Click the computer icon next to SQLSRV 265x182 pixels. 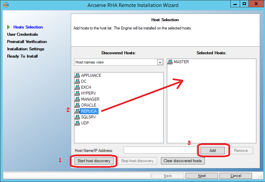77,117
